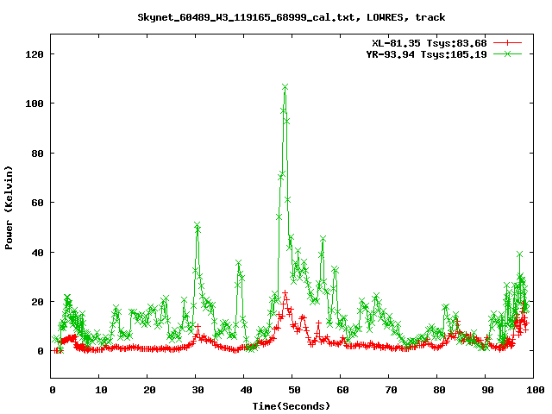
Task: Click the x-axis tick label 10
Action: (x=101, y=390)
